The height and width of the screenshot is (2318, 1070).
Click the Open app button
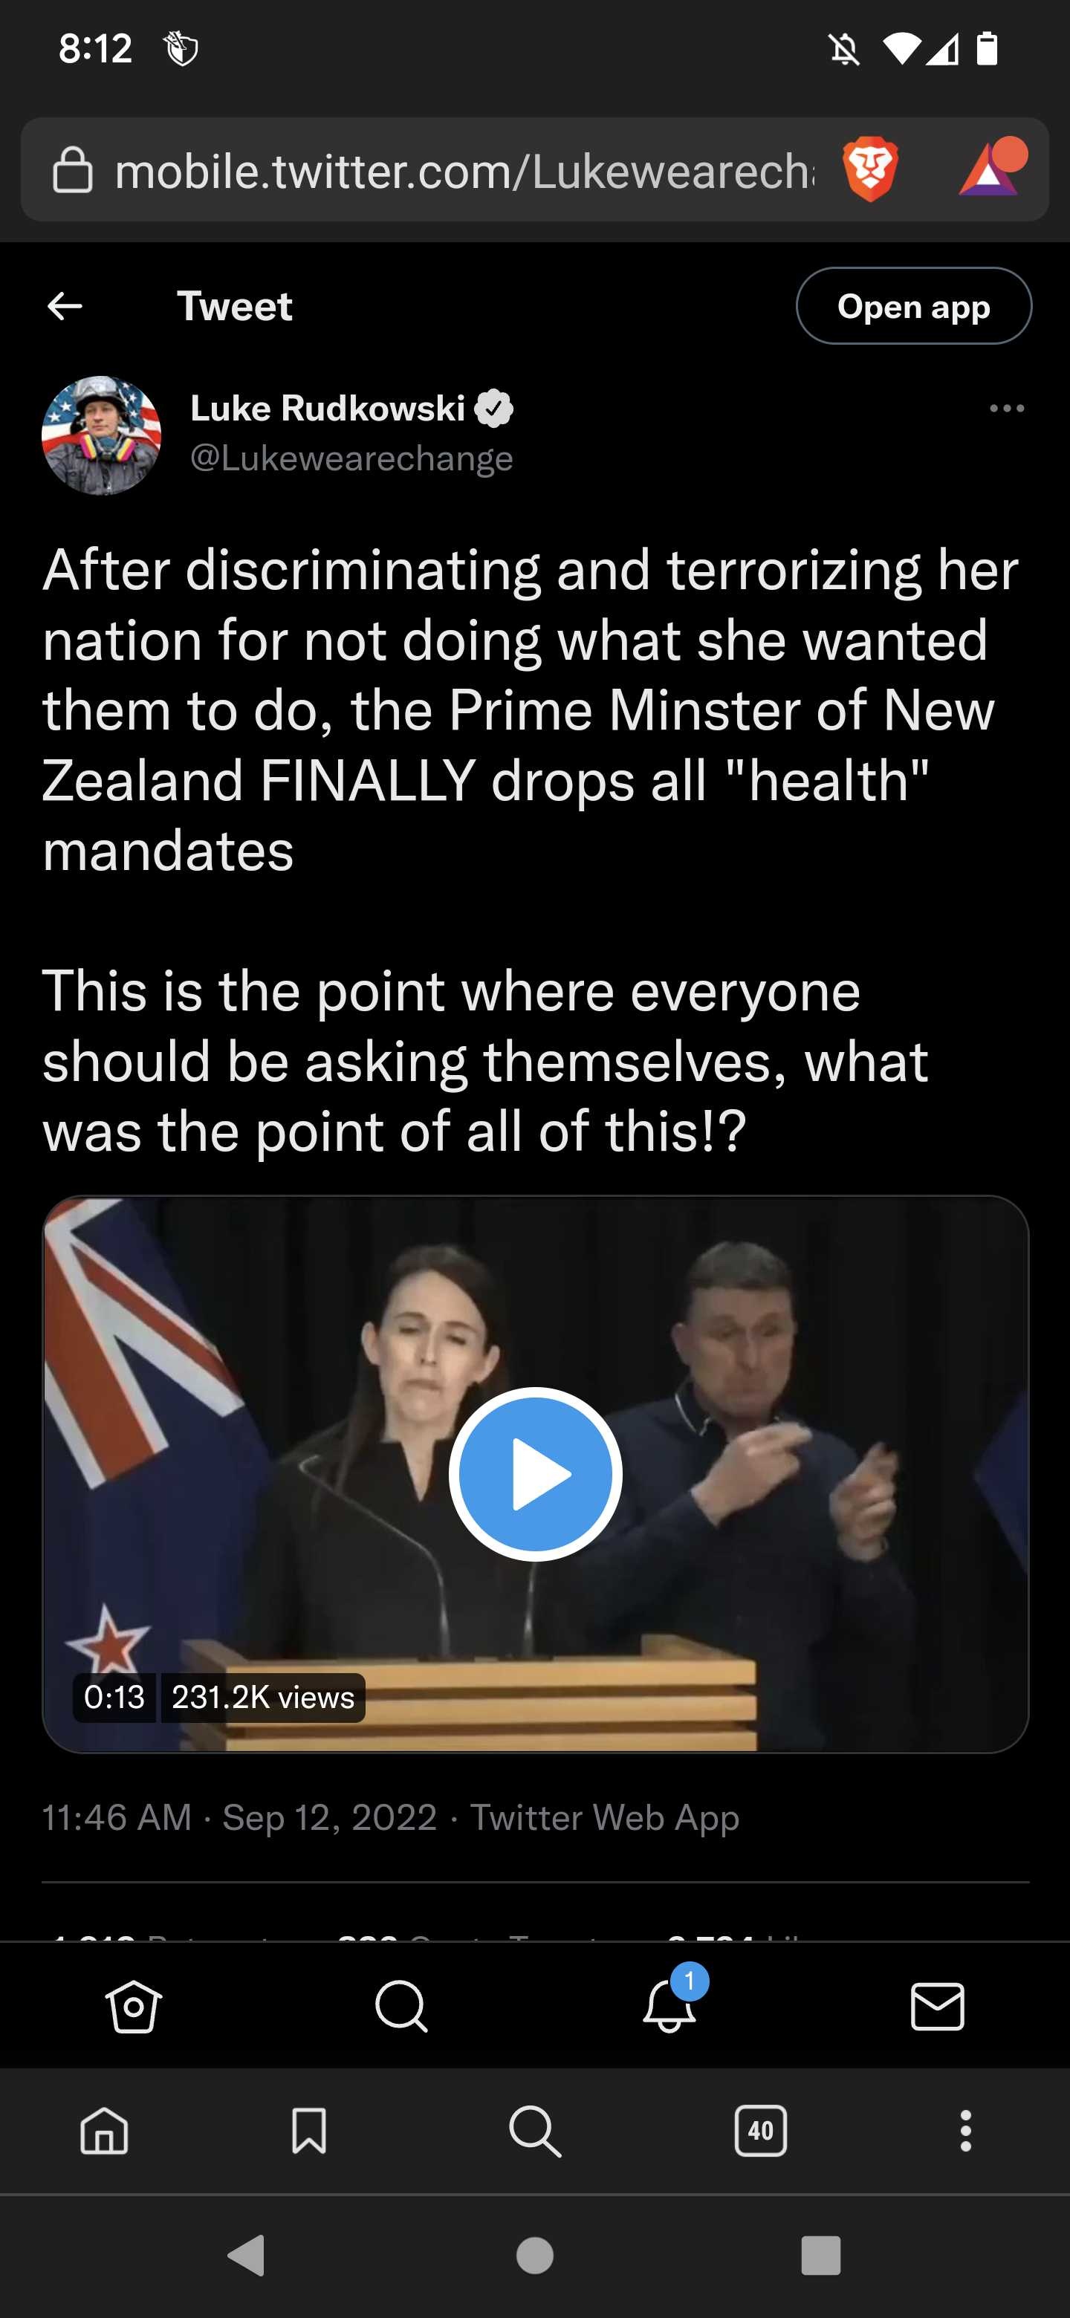click(x=913, y=306)
